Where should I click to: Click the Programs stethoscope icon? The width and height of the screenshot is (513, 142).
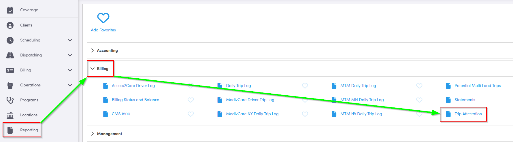pos(10,100)
